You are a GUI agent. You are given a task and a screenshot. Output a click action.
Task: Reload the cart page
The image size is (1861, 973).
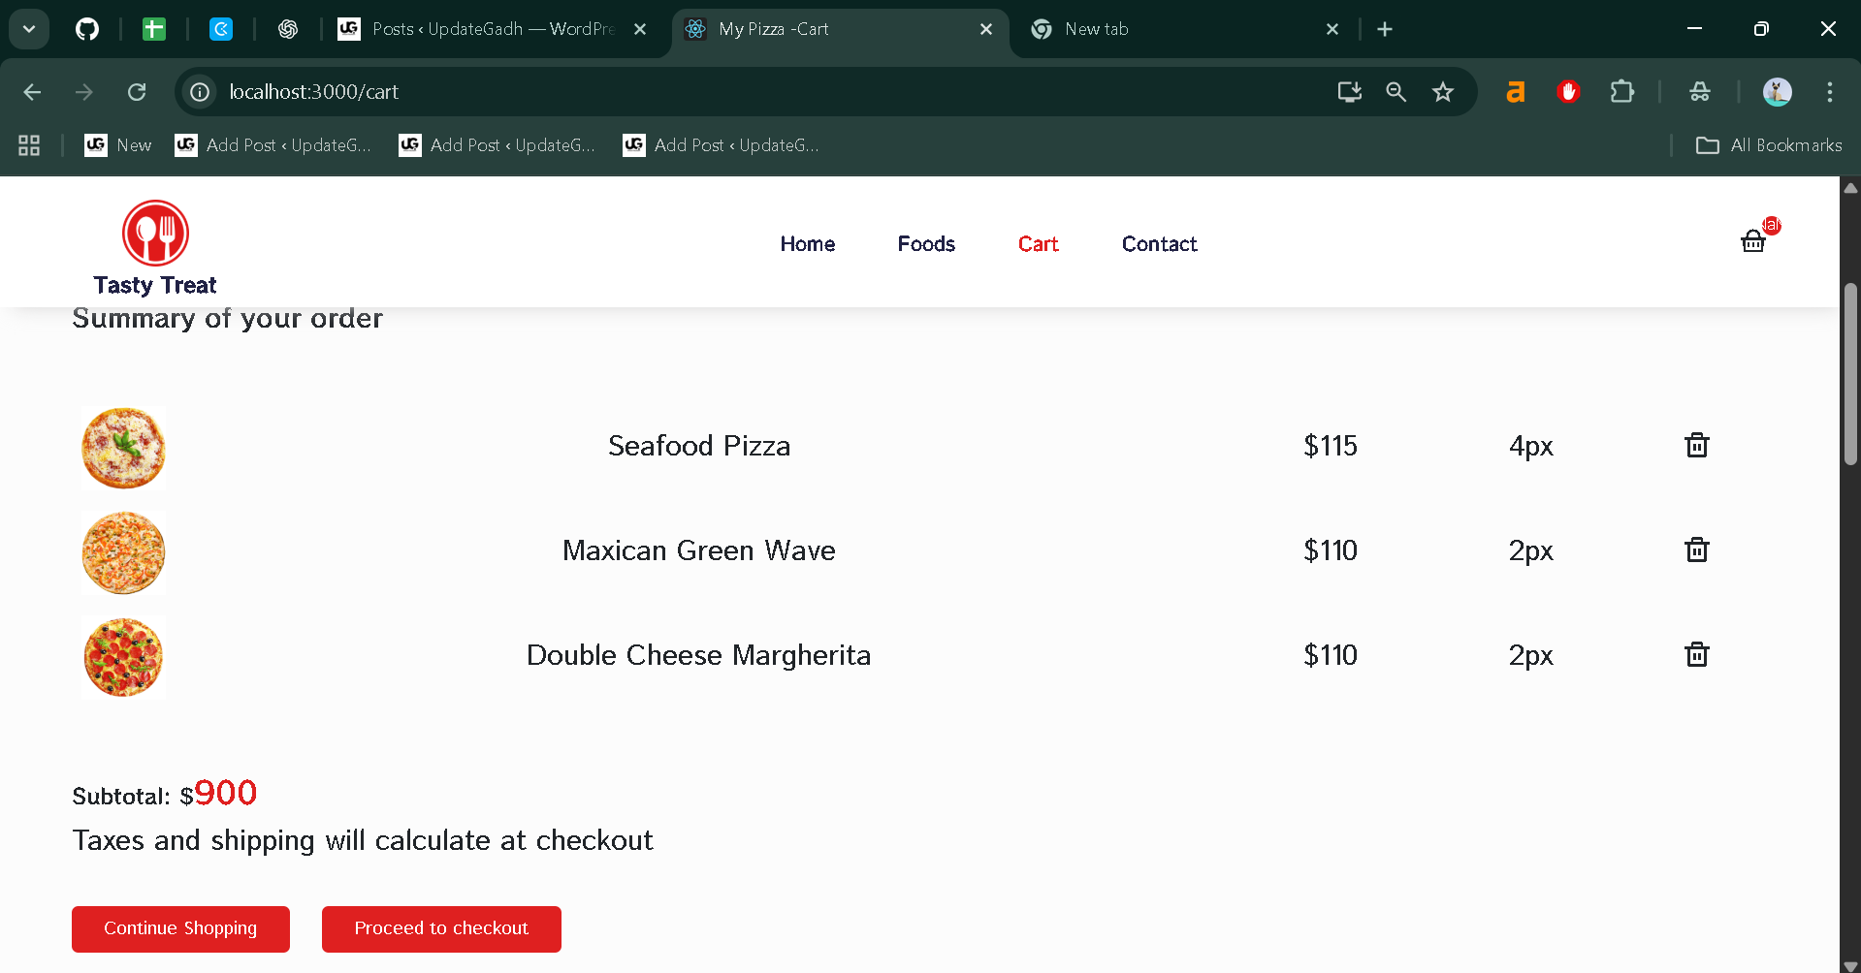137,92
